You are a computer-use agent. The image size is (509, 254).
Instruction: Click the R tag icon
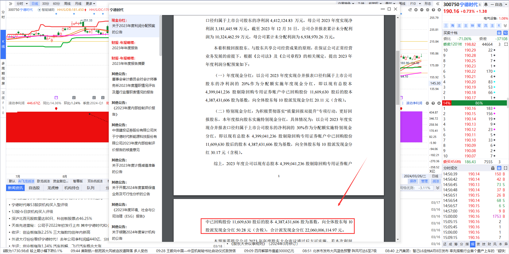click(499, 26)
